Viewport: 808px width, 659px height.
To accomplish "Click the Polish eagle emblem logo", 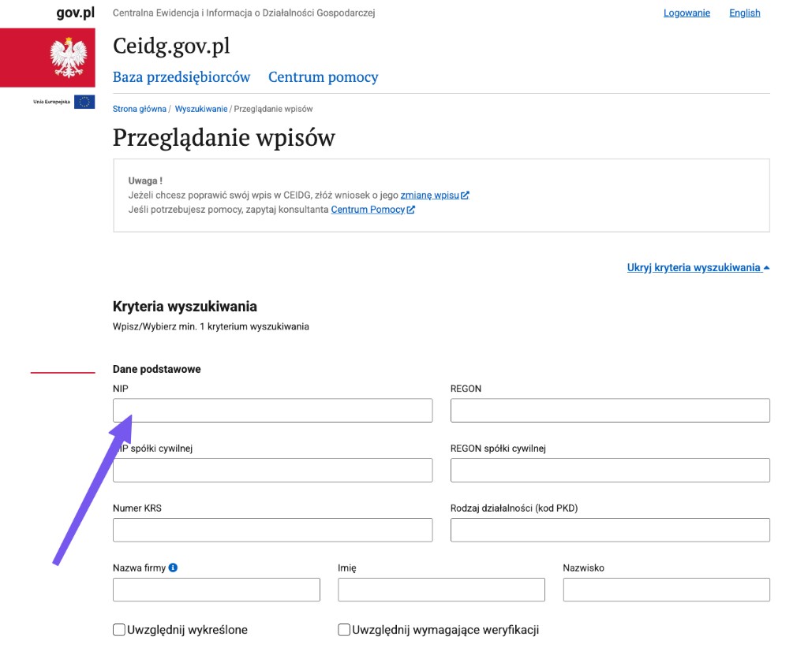I will [x=68, y=57].
